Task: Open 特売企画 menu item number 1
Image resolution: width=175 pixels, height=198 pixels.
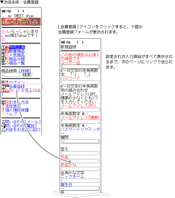Action: [17, 47]
